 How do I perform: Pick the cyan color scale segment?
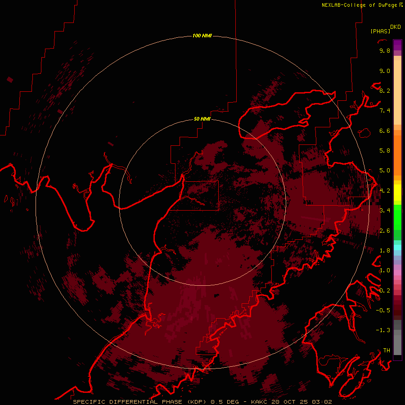(397, 247)
